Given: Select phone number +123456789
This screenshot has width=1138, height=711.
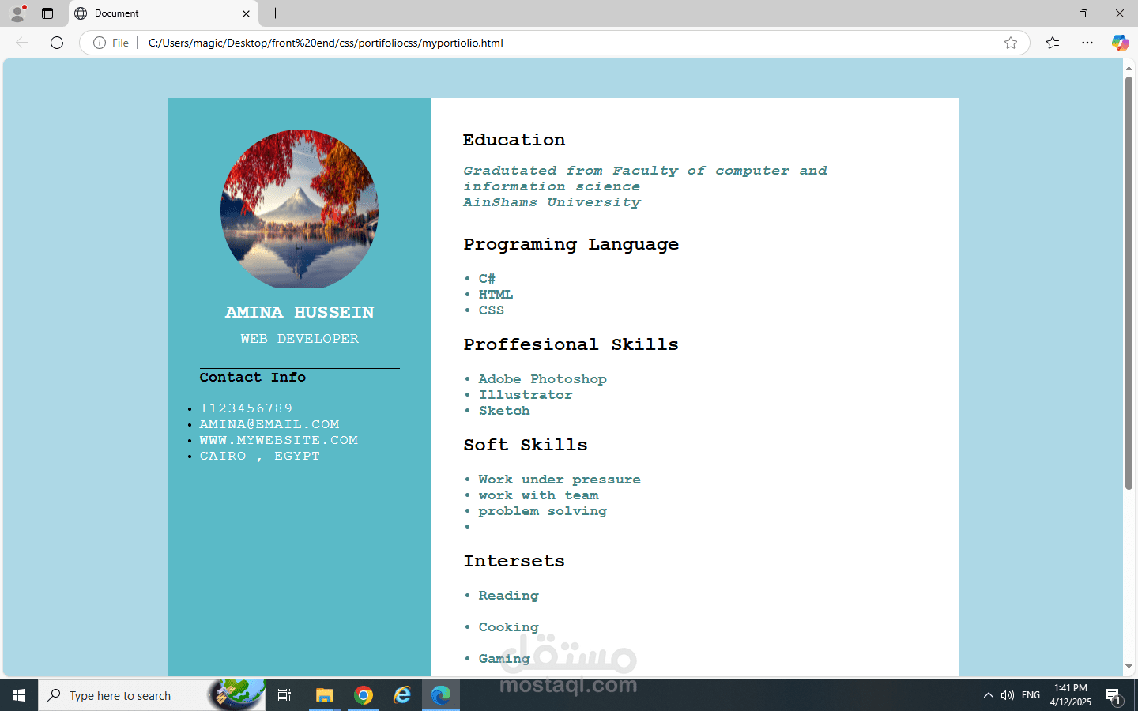Looking at the screenshot, I should (246, 408).
